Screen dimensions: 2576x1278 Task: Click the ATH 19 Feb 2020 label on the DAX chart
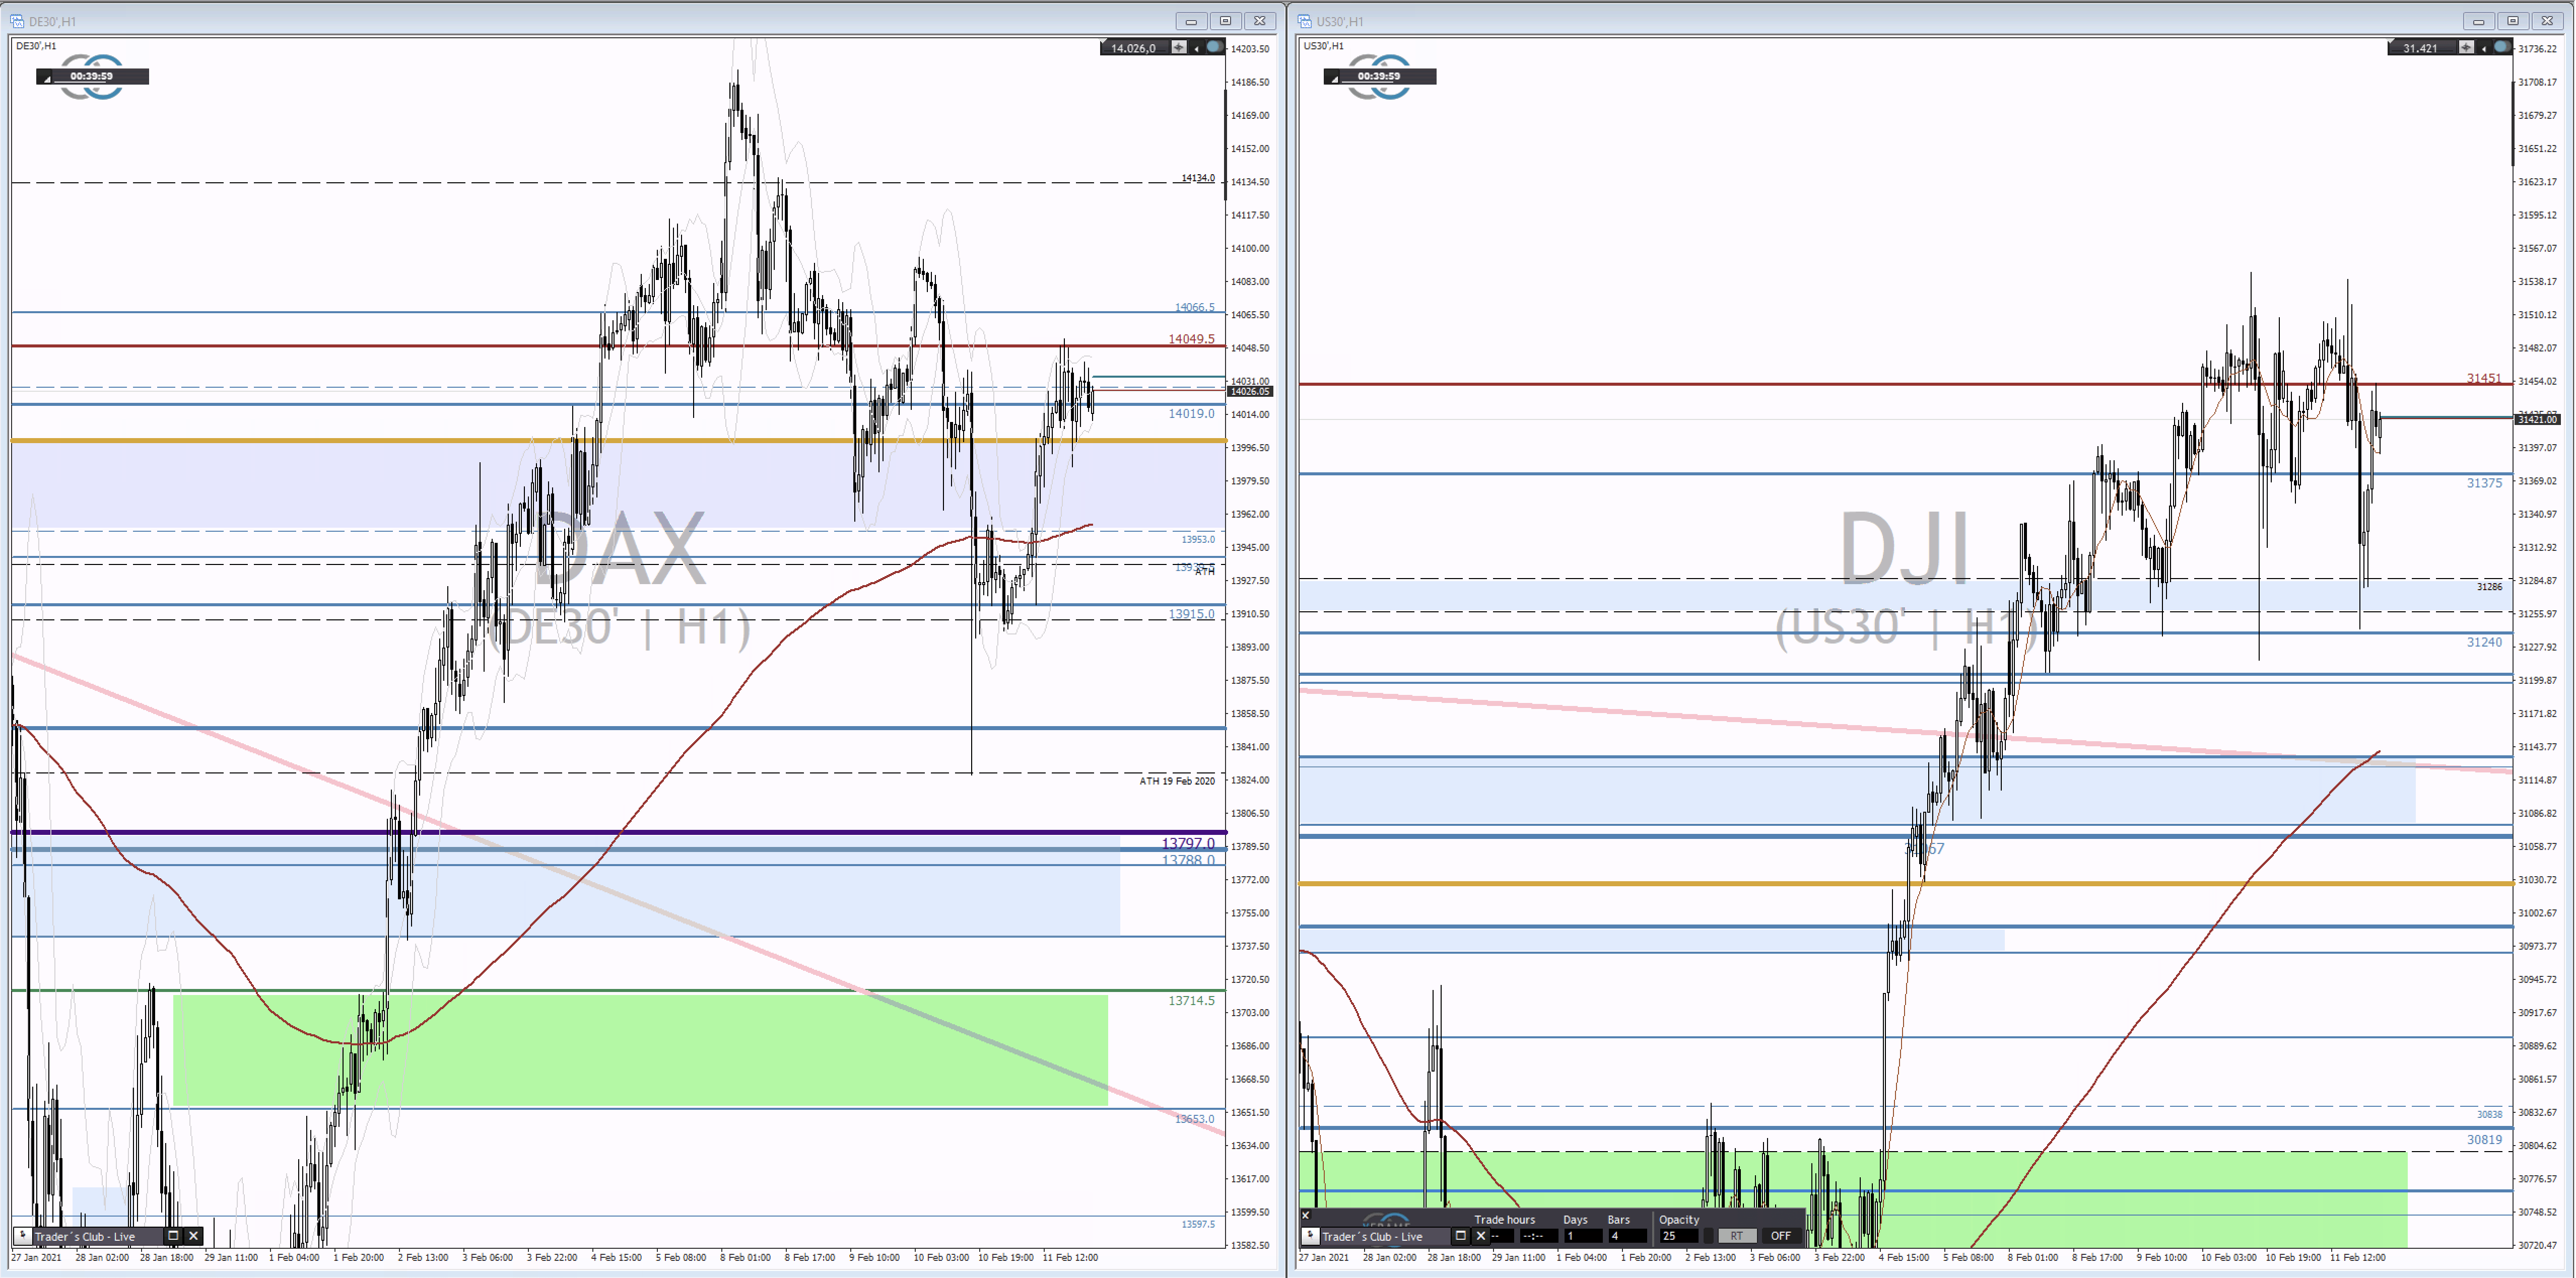1177,781
